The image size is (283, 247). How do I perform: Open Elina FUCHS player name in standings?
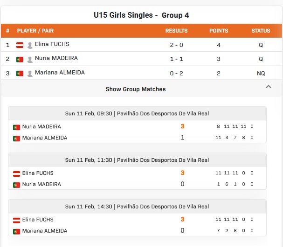(x=52, y=44)
